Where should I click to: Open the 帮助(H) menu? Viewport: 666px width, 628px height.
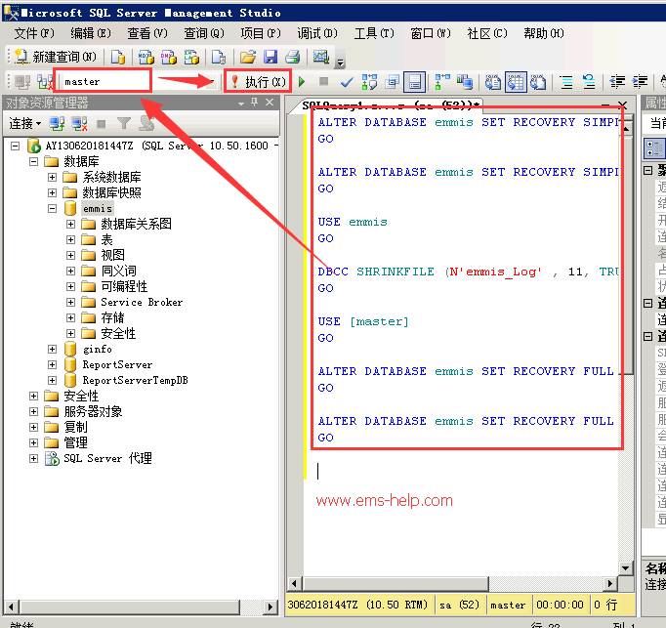(x=544, y=33)
